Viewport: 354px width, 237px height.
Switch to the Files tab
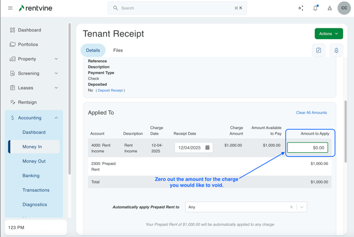click(118, 50)
